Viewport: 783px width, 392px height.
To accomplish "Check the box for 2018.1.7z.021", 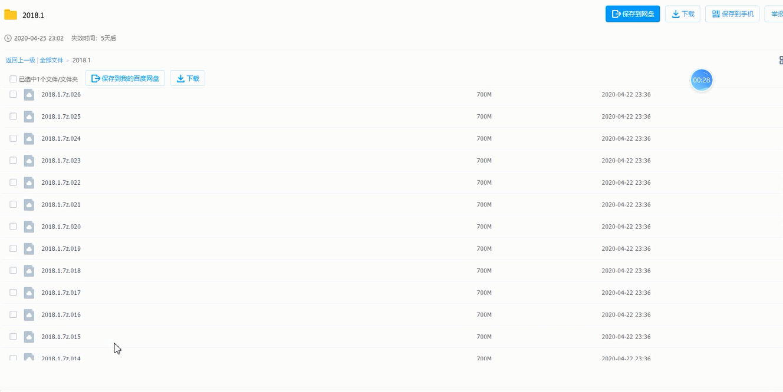I will coord(13,204).
